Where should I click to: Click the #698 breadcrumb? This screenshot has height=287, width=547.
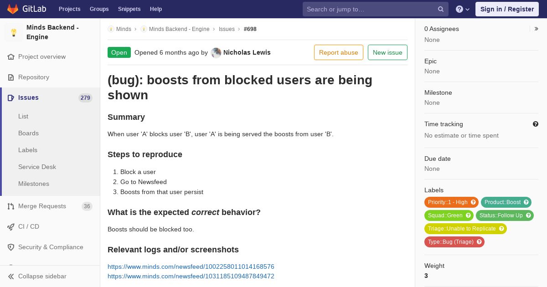[250, 29]
